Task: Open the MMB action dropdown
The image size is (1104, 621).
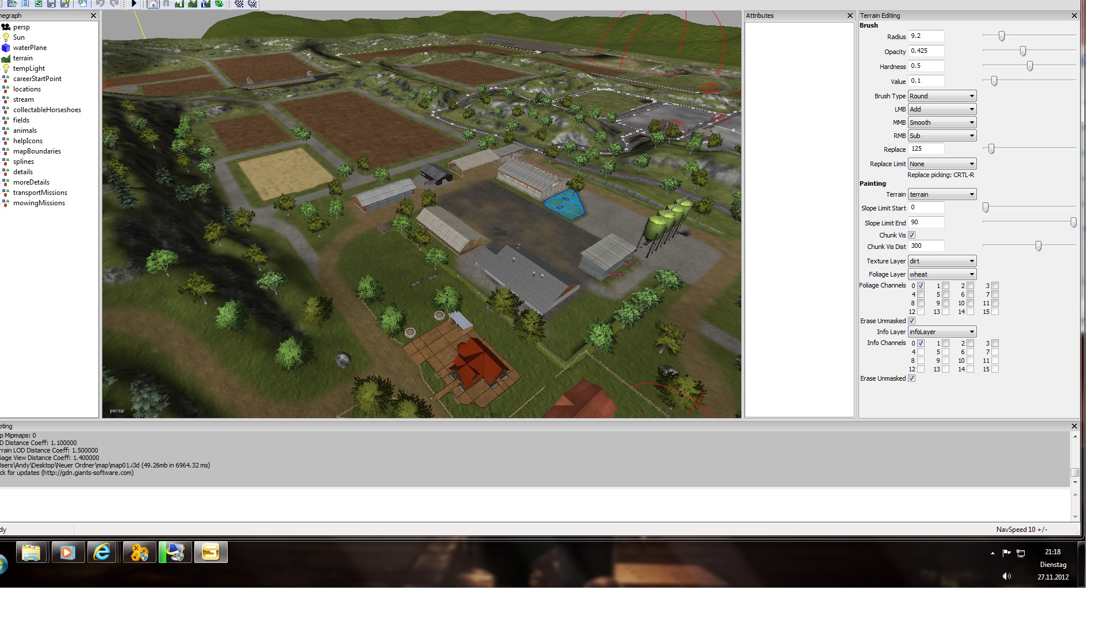Action: (942, 122)
